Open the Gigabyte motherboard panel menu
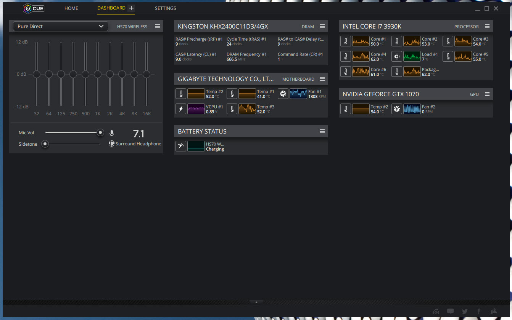This screenshot has width=512, height=320. [x=322, y=79]
